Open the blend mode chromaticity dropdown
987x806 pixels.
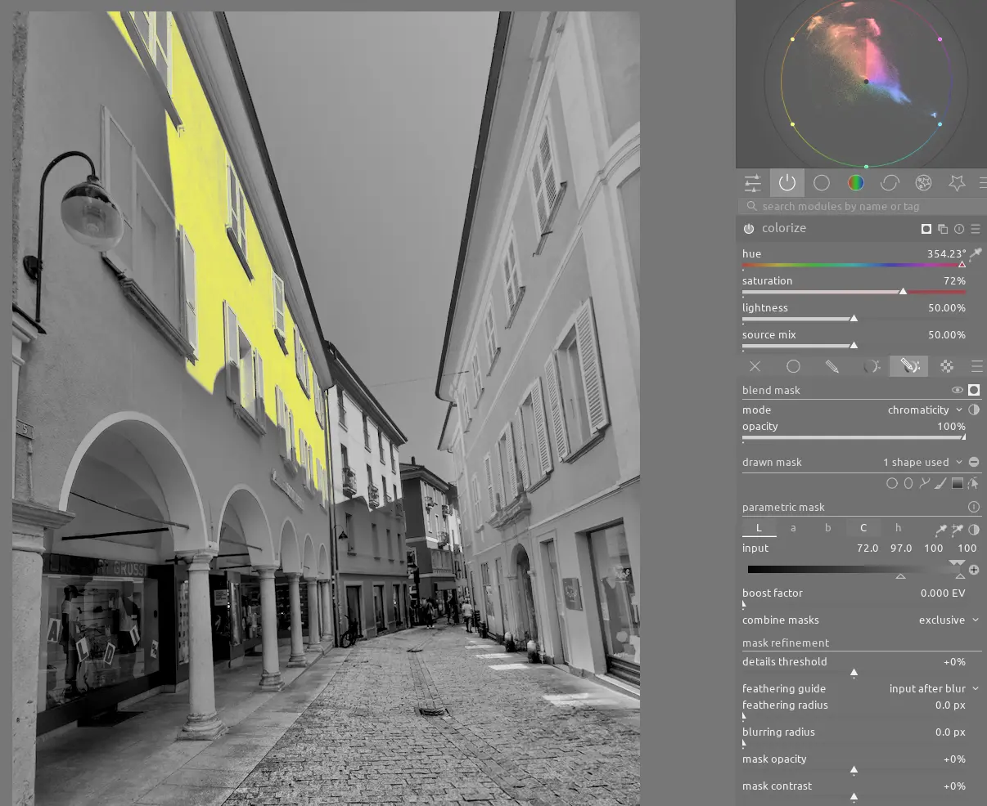pos(925,410)
